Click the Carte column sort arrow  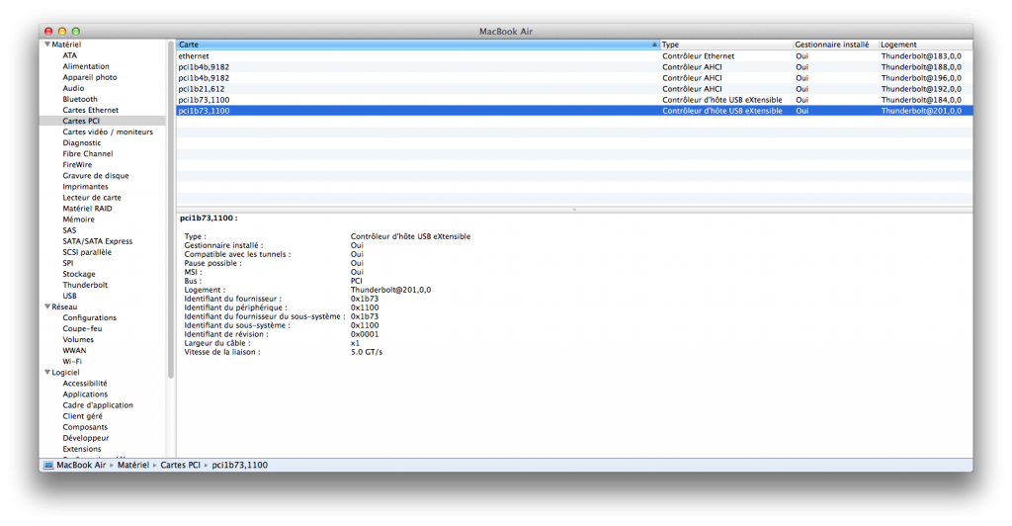tap(654, 44)
